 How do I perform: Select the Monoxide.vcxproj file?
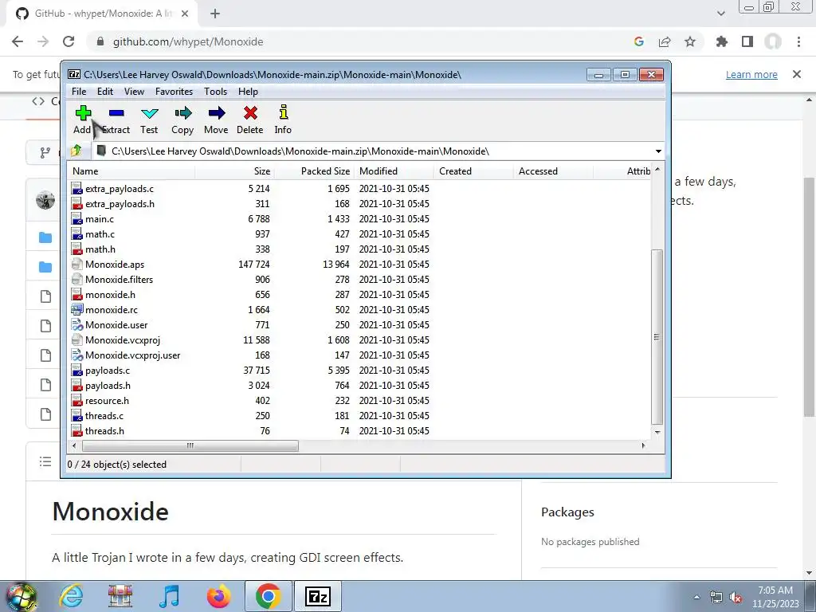pyautogui.click(x=123, y=339)
